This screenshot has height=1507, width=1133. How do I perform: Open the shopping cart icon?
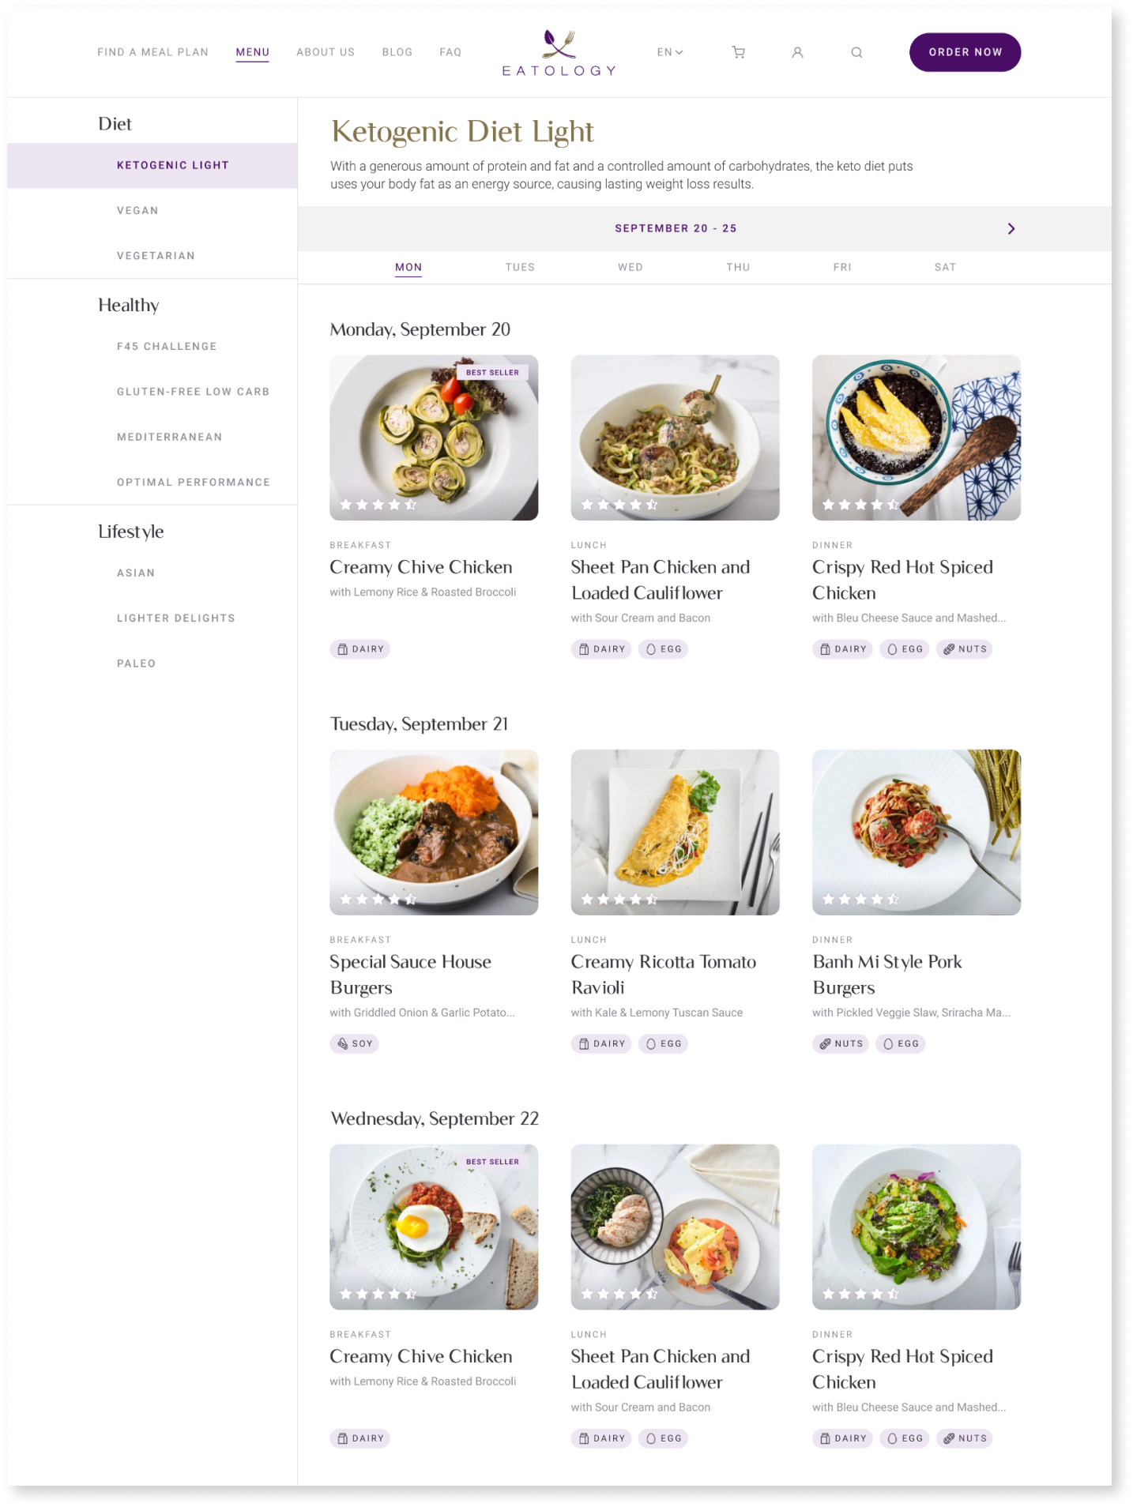tap(738, 52)
